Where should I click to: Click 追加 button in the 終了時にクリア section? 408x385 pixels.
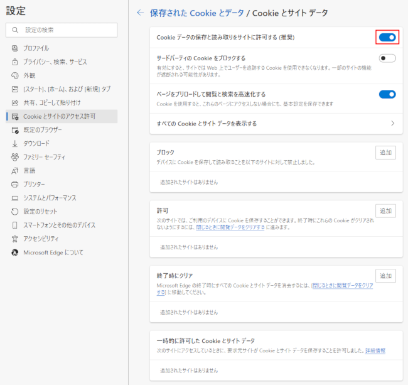[x=385, y=276]
